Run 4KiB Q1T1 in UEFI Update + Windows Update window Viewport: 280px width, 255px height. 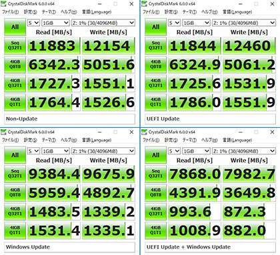pyautogui.click(x=155, y=230)
